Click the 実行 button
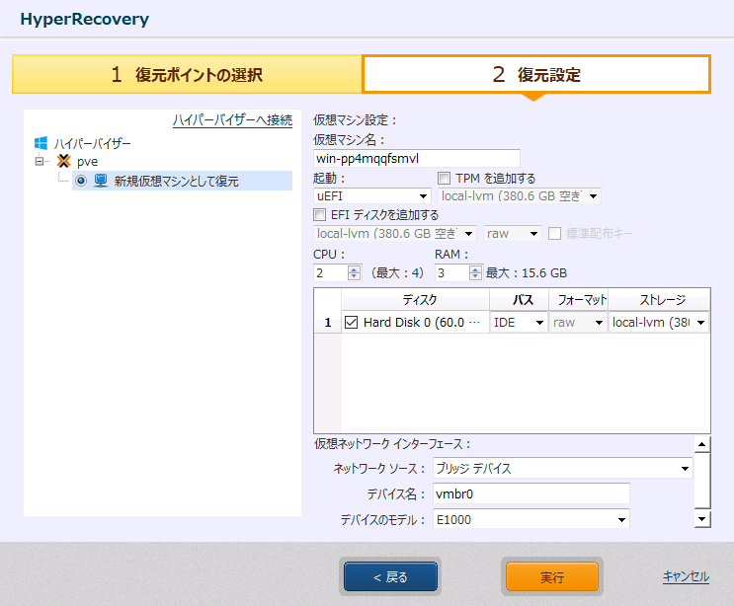Image resolution: width=734 pixels, height=606 pixels. click(x=551, y=576)
